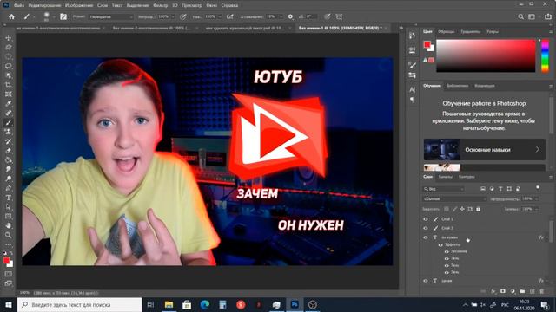
Task: Click the Layers panel scrollbar
Action: (x=551, y=231)
